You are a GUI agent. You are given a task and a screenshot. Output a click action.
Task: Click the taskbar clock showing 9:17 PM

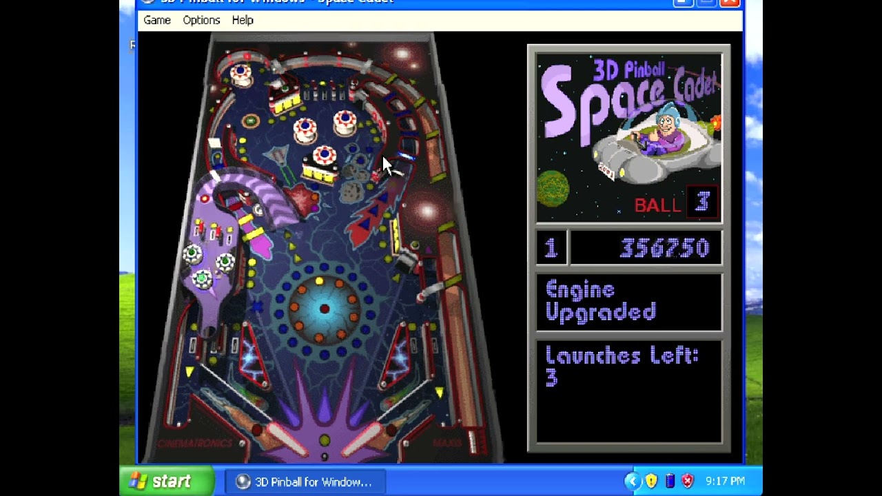click(725, 481)
